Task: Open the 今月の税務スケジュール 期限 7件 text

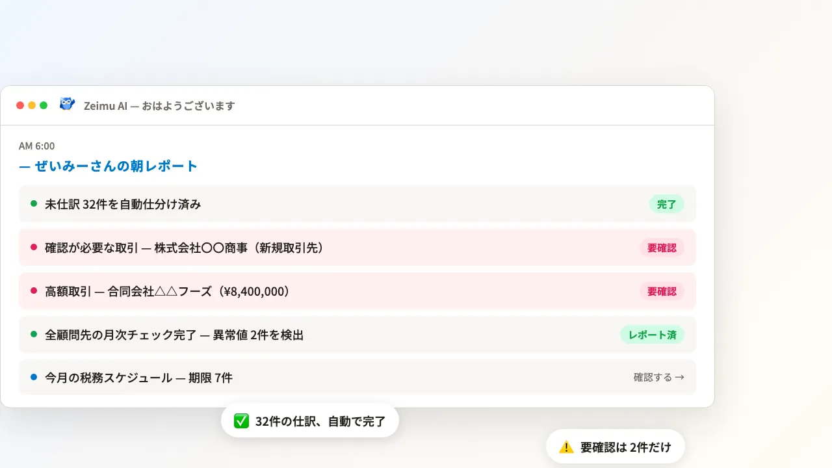Action: (138, 378)
